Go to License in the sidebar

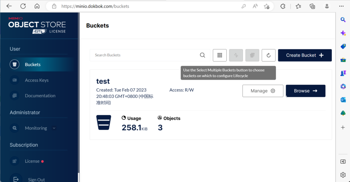coord(32,161)
